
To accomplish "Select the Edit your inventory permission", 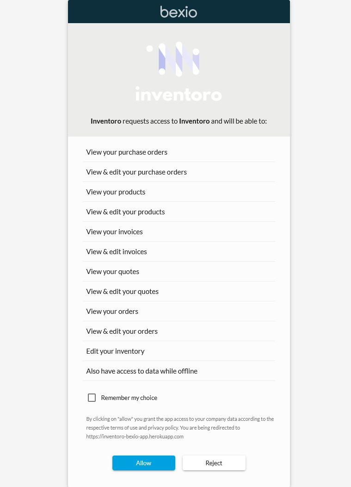I will (x=115, y=351).
